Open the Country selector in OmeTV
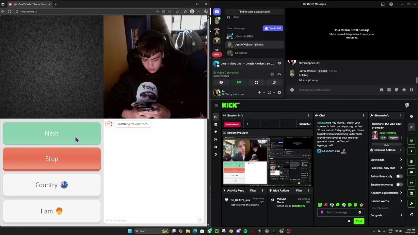 52,185
